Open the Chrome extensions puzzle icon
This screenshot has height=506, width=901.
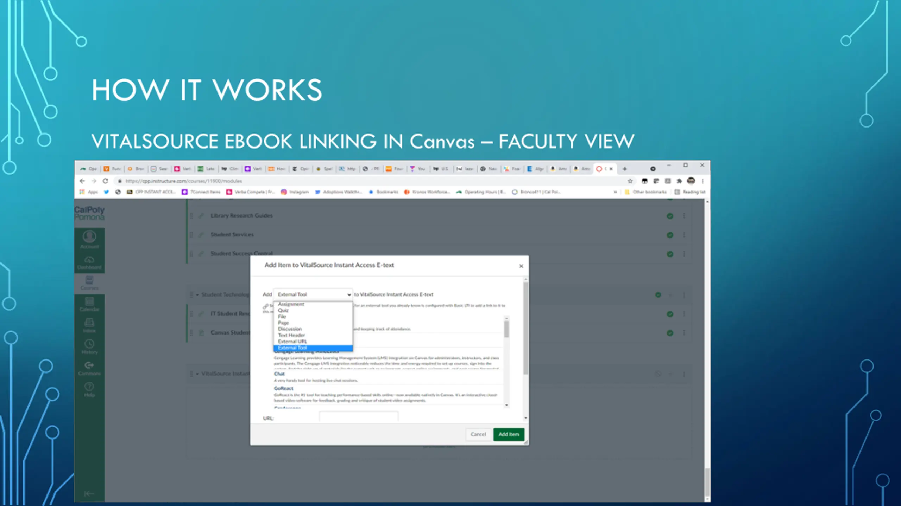coord(679,181)
